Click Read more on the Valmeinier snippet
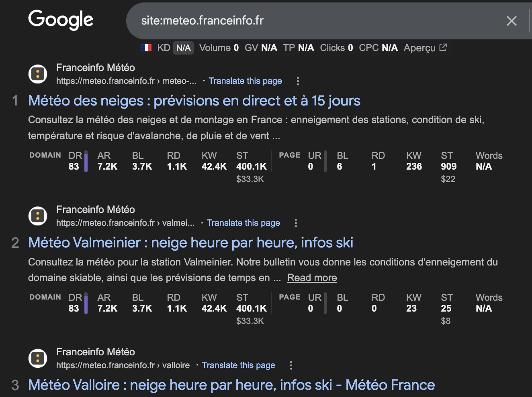The width and height of the screenshot is (532, 397). [312, 277]
